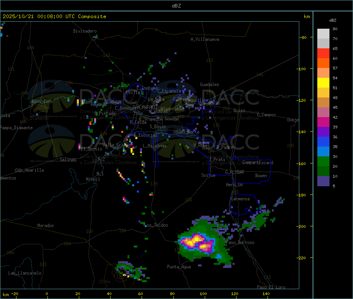Select the Salinas map label
The height and width of the screenshot is (299, 353).
tap(68, 160)
